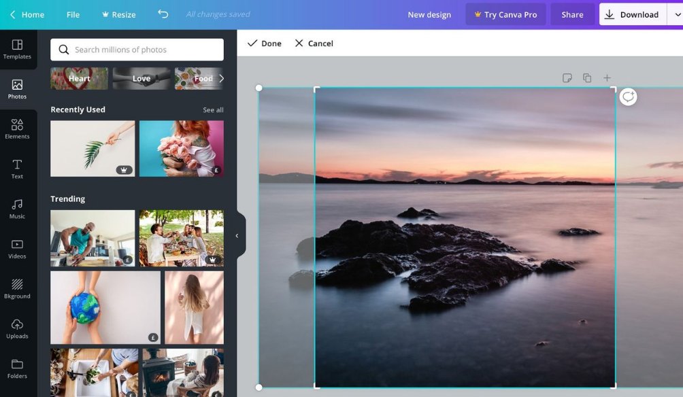The height and width of the screenshot is (397, 683).
Task: Select the Text tool in sidebar
Action: pyautogui.click(x=17, y=169)
